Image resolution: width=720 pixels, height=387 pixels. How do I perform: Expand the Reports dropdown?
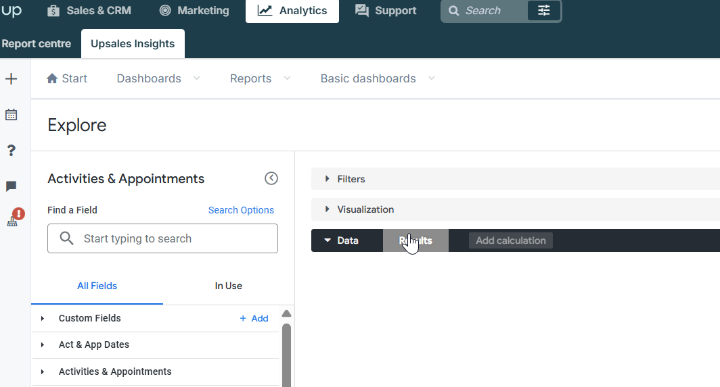point(261,78)
